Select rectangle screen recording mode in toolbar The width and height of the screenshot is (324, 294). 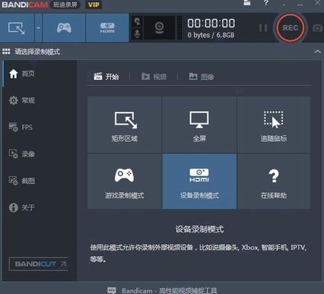[17, 28]
